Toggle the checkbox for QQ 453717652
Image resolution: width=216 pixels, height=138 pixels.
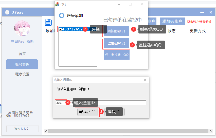60,29
